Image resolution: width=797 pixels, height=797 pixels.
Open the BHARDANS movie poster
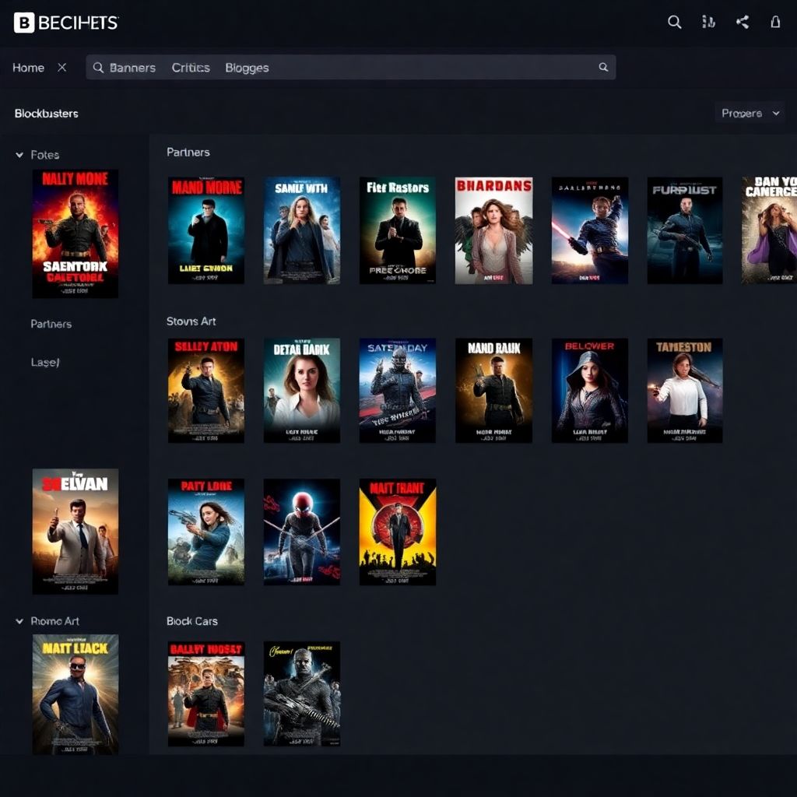point(493,230)
